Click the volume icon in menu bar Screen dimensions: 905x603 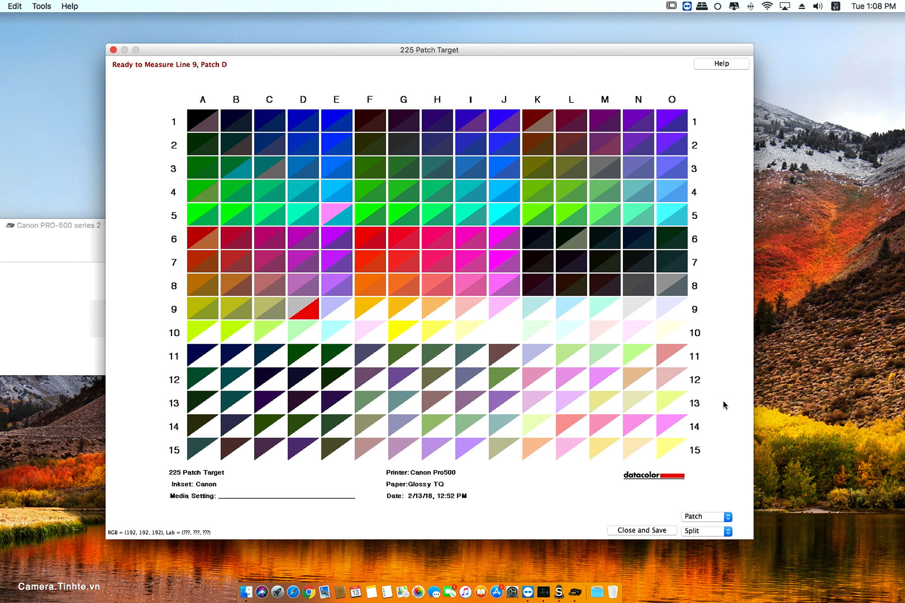(818, 6)
